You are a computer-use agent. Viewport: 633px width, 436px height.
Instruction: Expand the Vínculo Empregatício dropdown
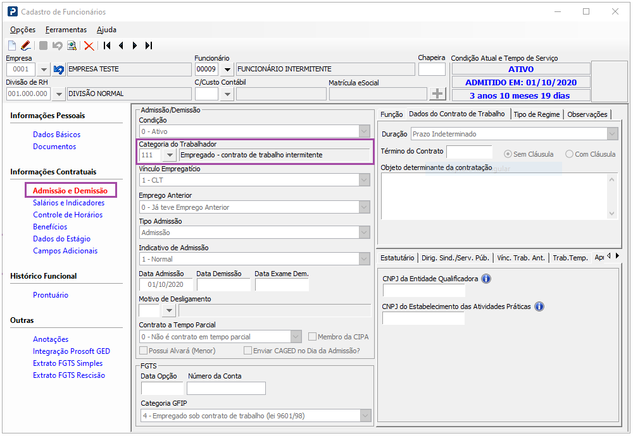point(364,180)
